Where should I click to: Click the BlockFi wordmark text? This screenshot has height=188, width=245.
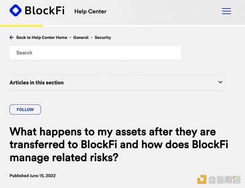pos(45,10)
